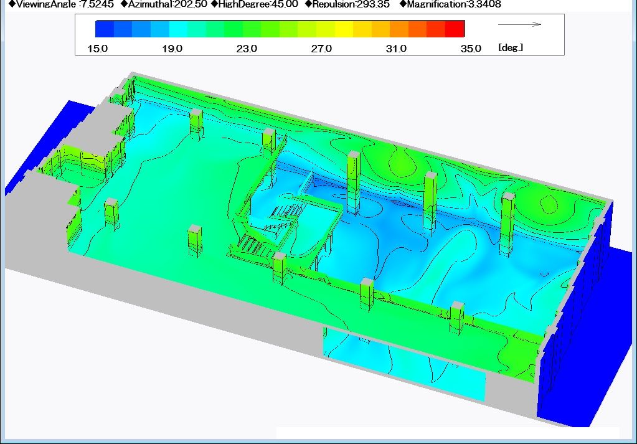Pick the bright yellow legend segment
The image size is (637, 444).
344,29
